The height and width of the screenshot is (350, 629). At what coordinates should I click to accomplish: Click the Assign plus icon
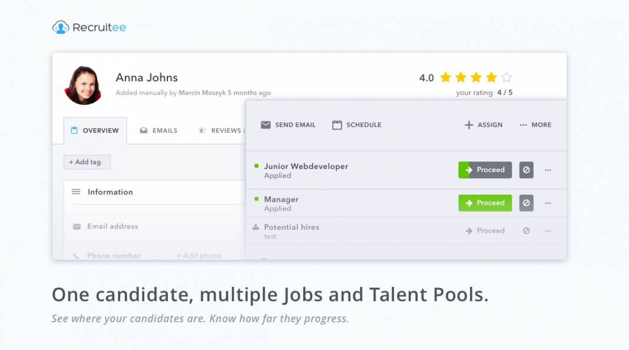coord(470,124)
